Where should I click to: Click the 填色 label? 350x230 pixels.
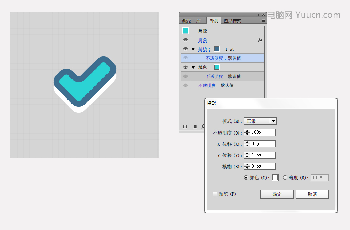click(204, 67)
